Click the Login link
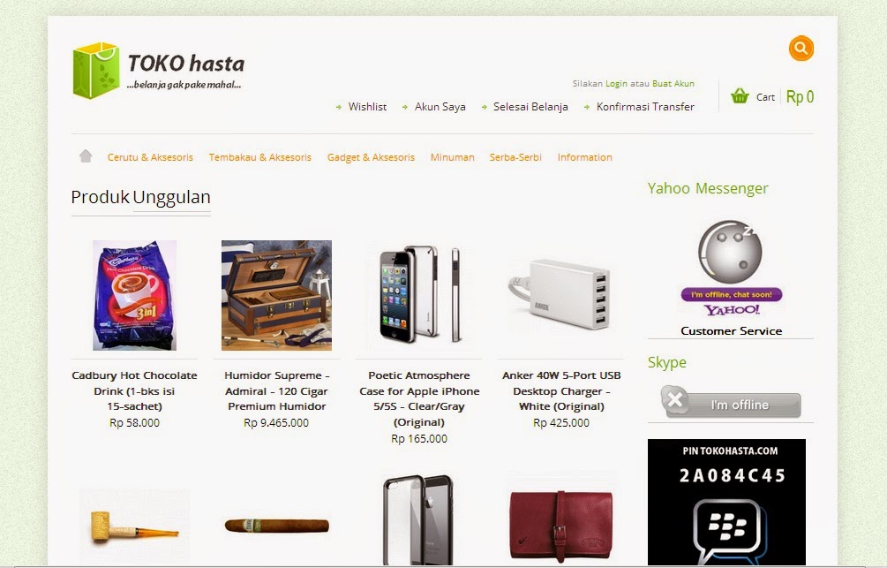The image size is (887, 568). [616, 83]
